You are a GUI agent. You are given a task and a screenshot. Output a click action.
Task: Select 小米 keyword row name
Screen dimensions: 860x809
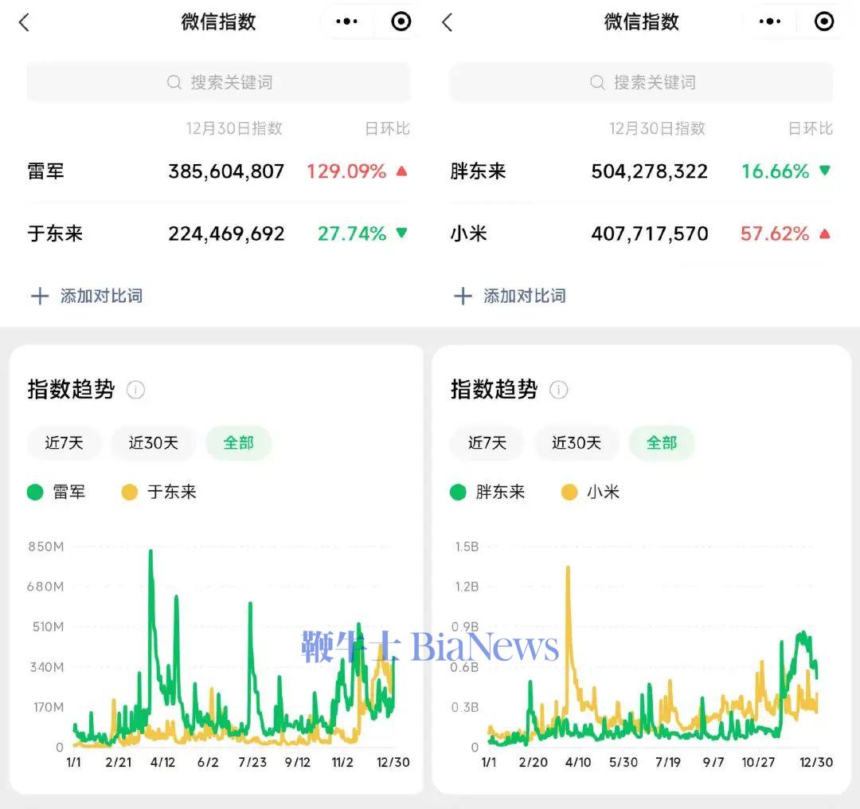pyautogui.click(x=469, y=234)
